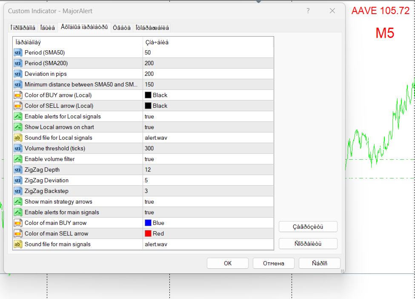
Task: Click the rightmost bottom button next to Отмена
Action: (x=320, y=263)
